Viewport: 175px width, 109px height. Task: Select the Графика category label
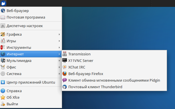pos(14,35)
